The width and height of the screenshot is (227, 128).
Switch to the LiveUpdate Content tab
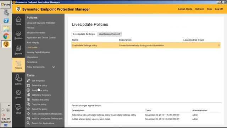tap(110, 34)
